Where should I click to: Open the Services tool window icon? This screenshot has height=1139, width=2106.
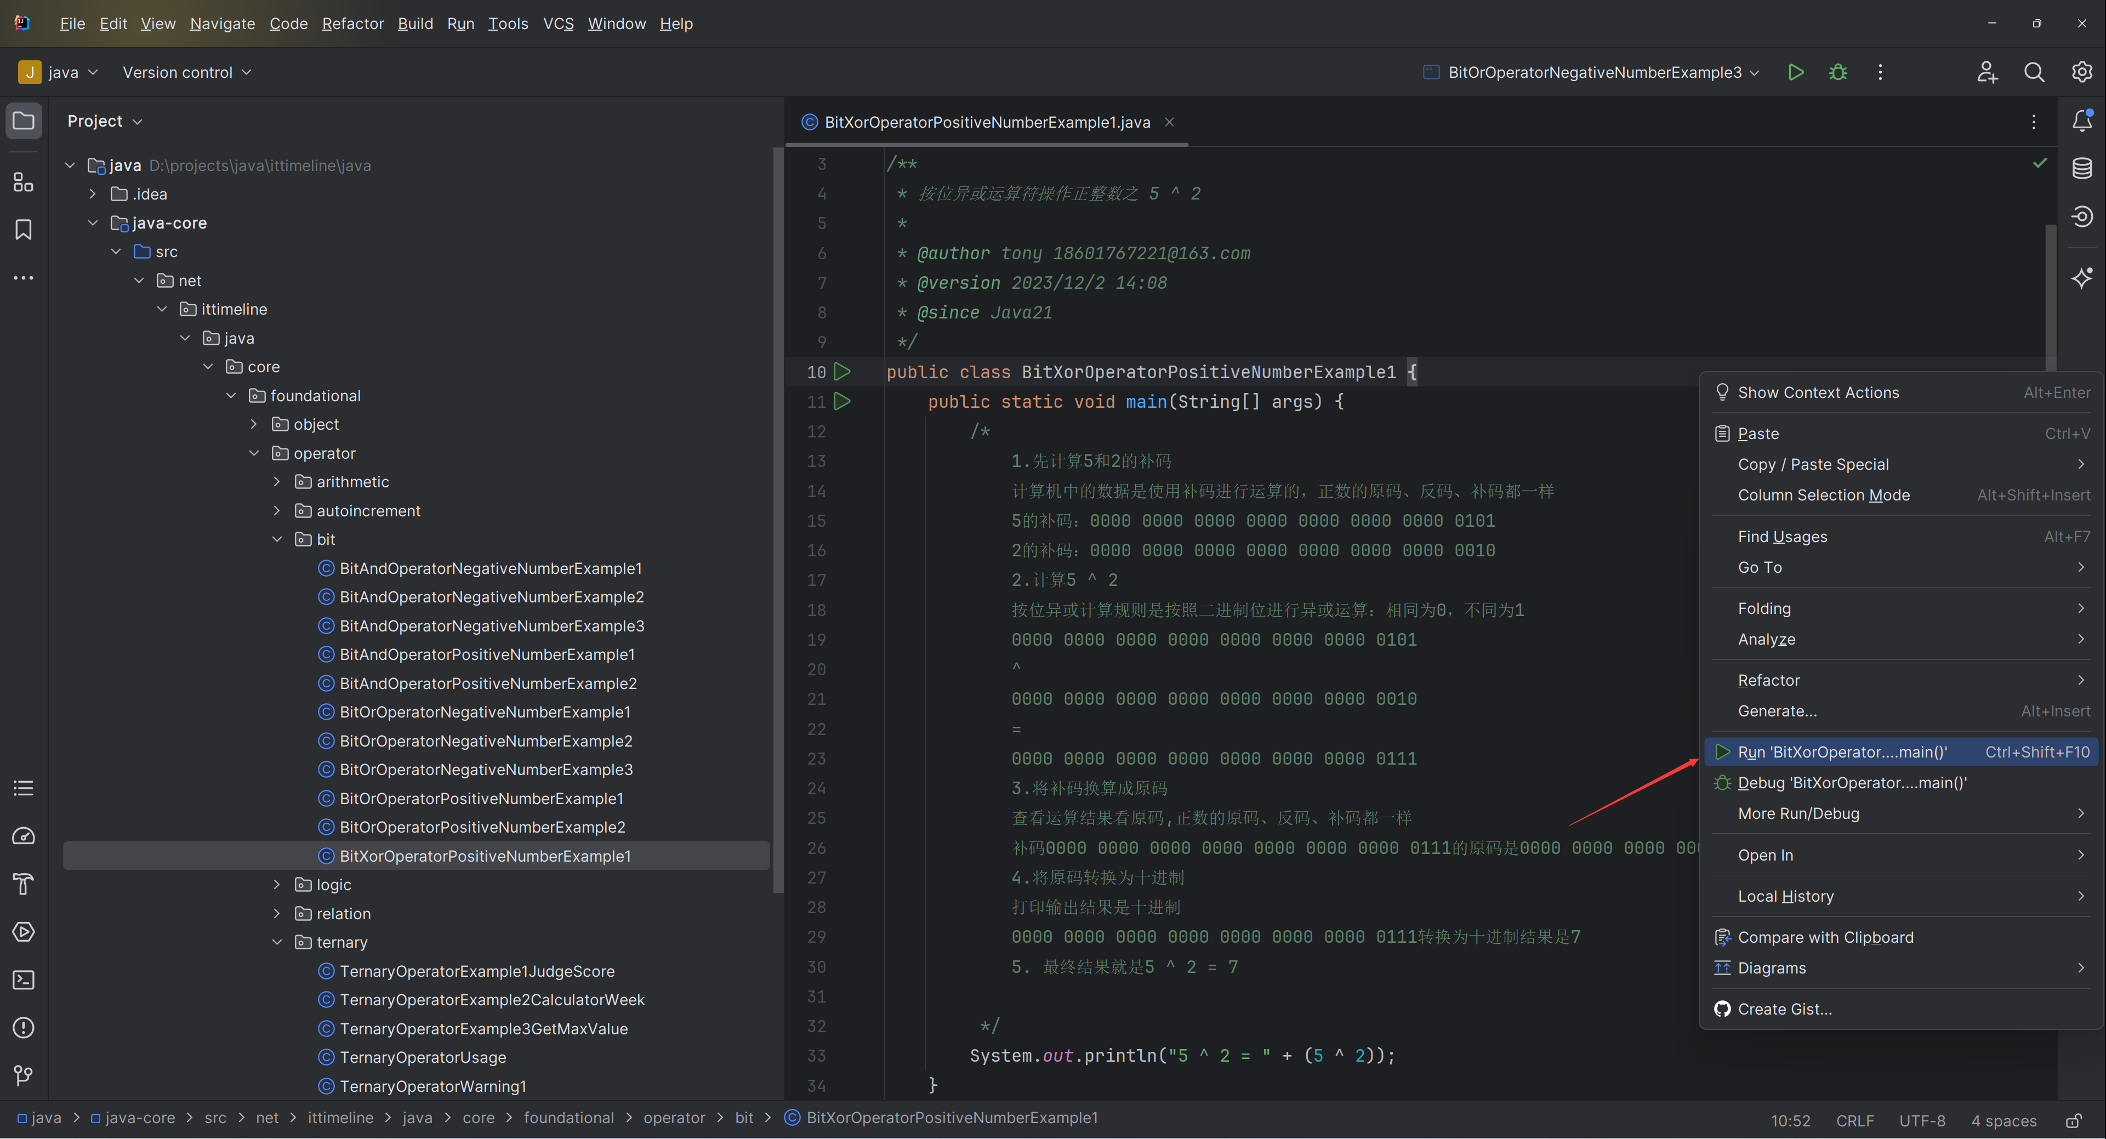pyautogui.click(x=24, y=931)
